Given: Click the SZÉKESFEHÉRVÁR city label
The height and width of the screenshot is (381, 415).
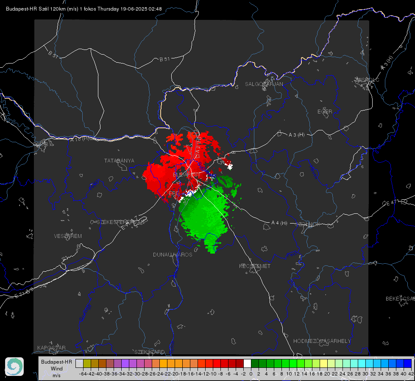Looking at the screenshot, I should coord(120,222).
